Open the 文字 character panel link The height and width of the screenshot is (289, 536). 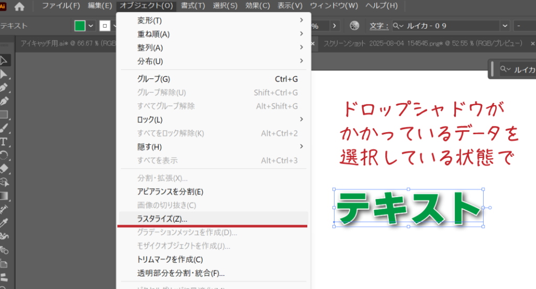pyautogui.click(x=379, y=26)
